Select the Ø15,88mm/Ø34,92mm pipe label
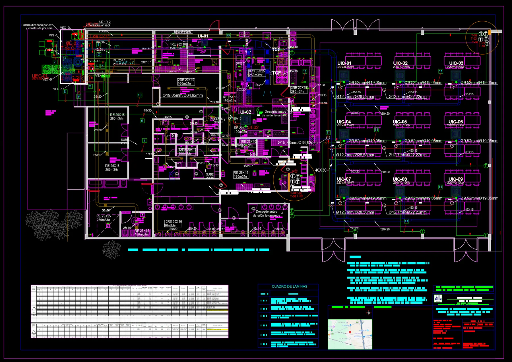The width and height of the screenshot is (512, 362). click(298, 143)
